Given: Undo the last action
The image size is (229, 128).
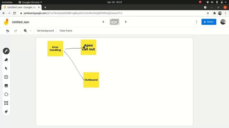Looking at the screenshot, I should (x=8, y=31).
